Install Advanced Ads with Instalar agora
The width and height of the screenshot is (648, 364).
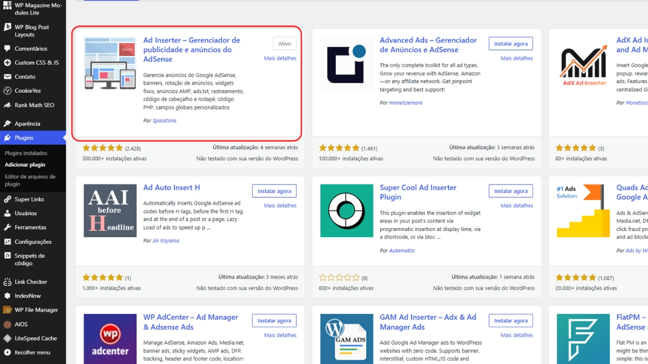click(x=511, y=44)
